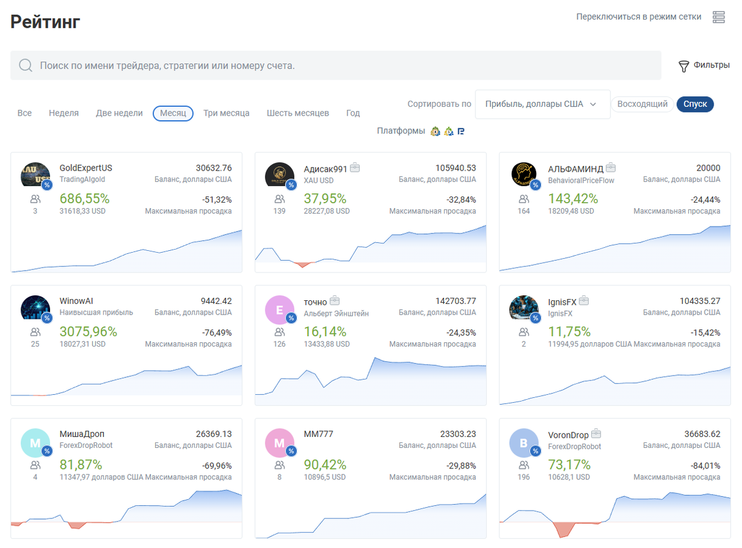The height and width of the screenshot is (548, 742).
Task: Select the Месяц period tab
Action: pyautogui.click(x=173, y=113)
